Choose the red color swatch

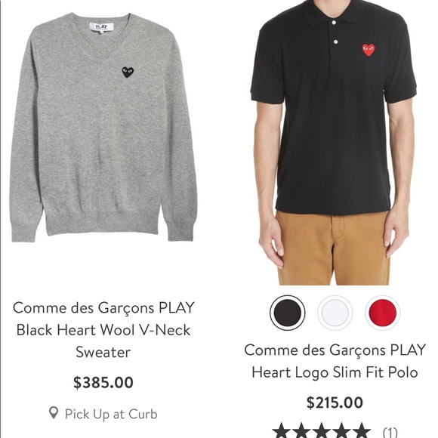[x=382, y=313]
